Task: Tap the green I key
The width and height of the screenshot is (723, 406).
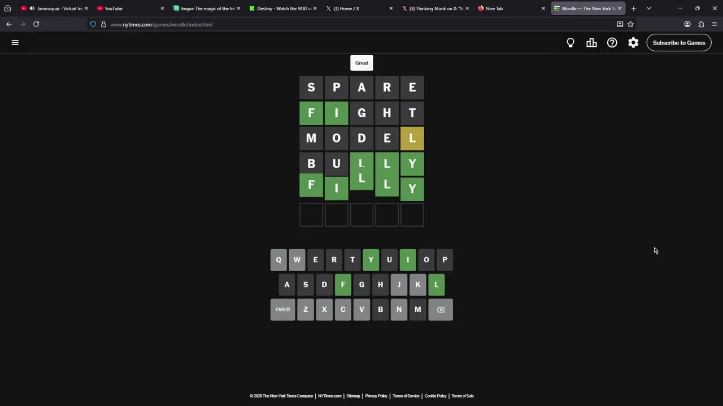Action: coord(408,260)
